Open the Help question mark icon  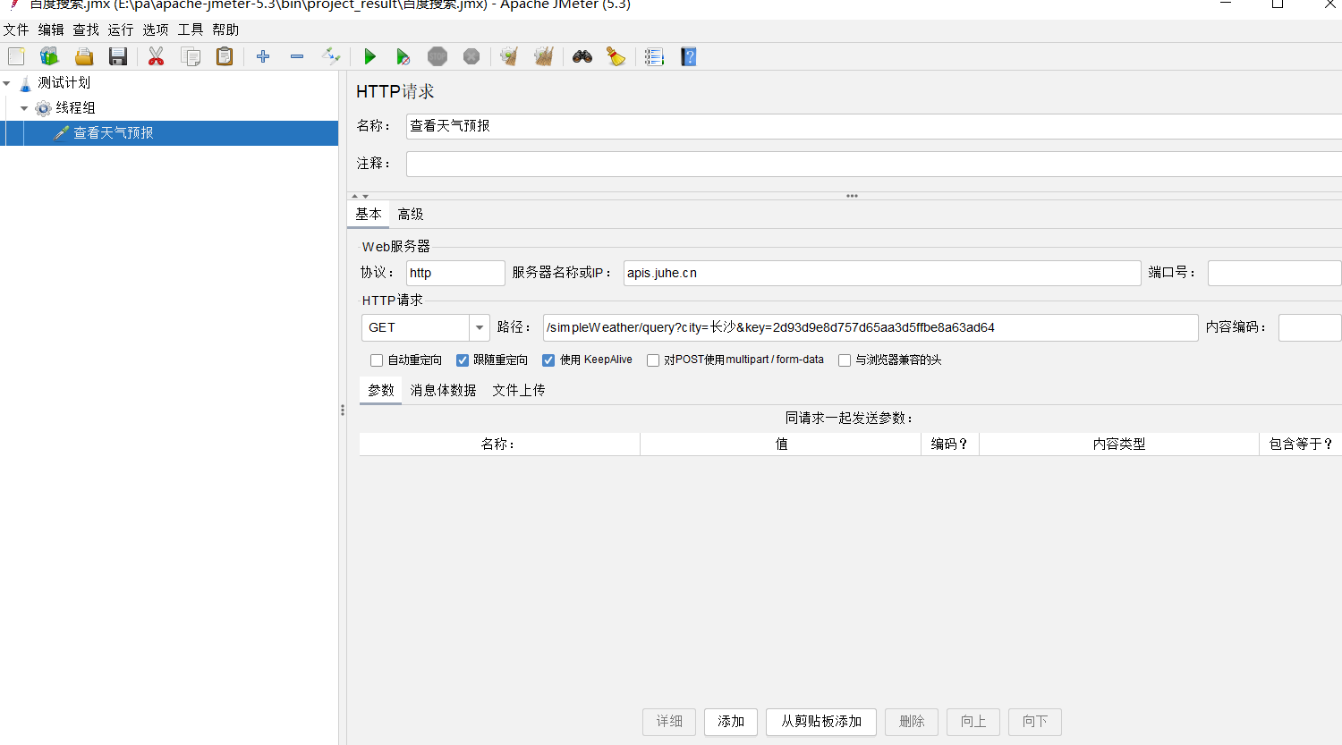click(688, 57)
